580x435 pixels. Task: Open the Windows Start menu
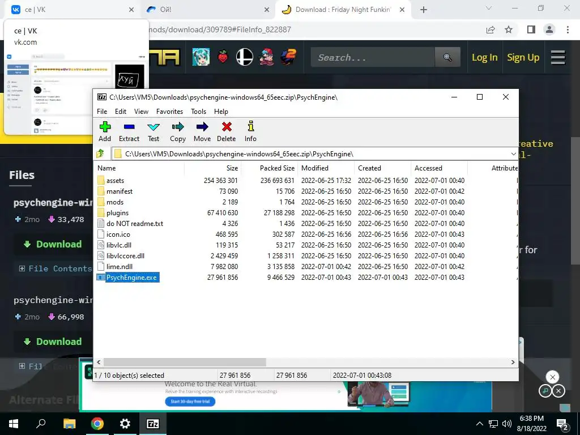[14, 424]
